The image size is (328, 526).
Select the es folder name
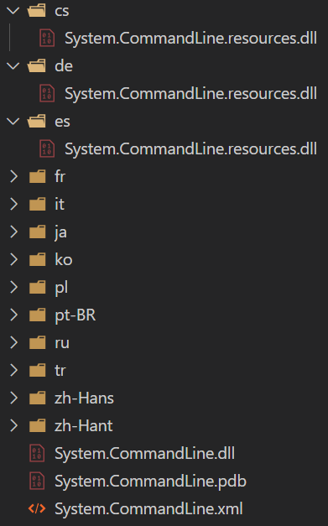pos(62,122)
